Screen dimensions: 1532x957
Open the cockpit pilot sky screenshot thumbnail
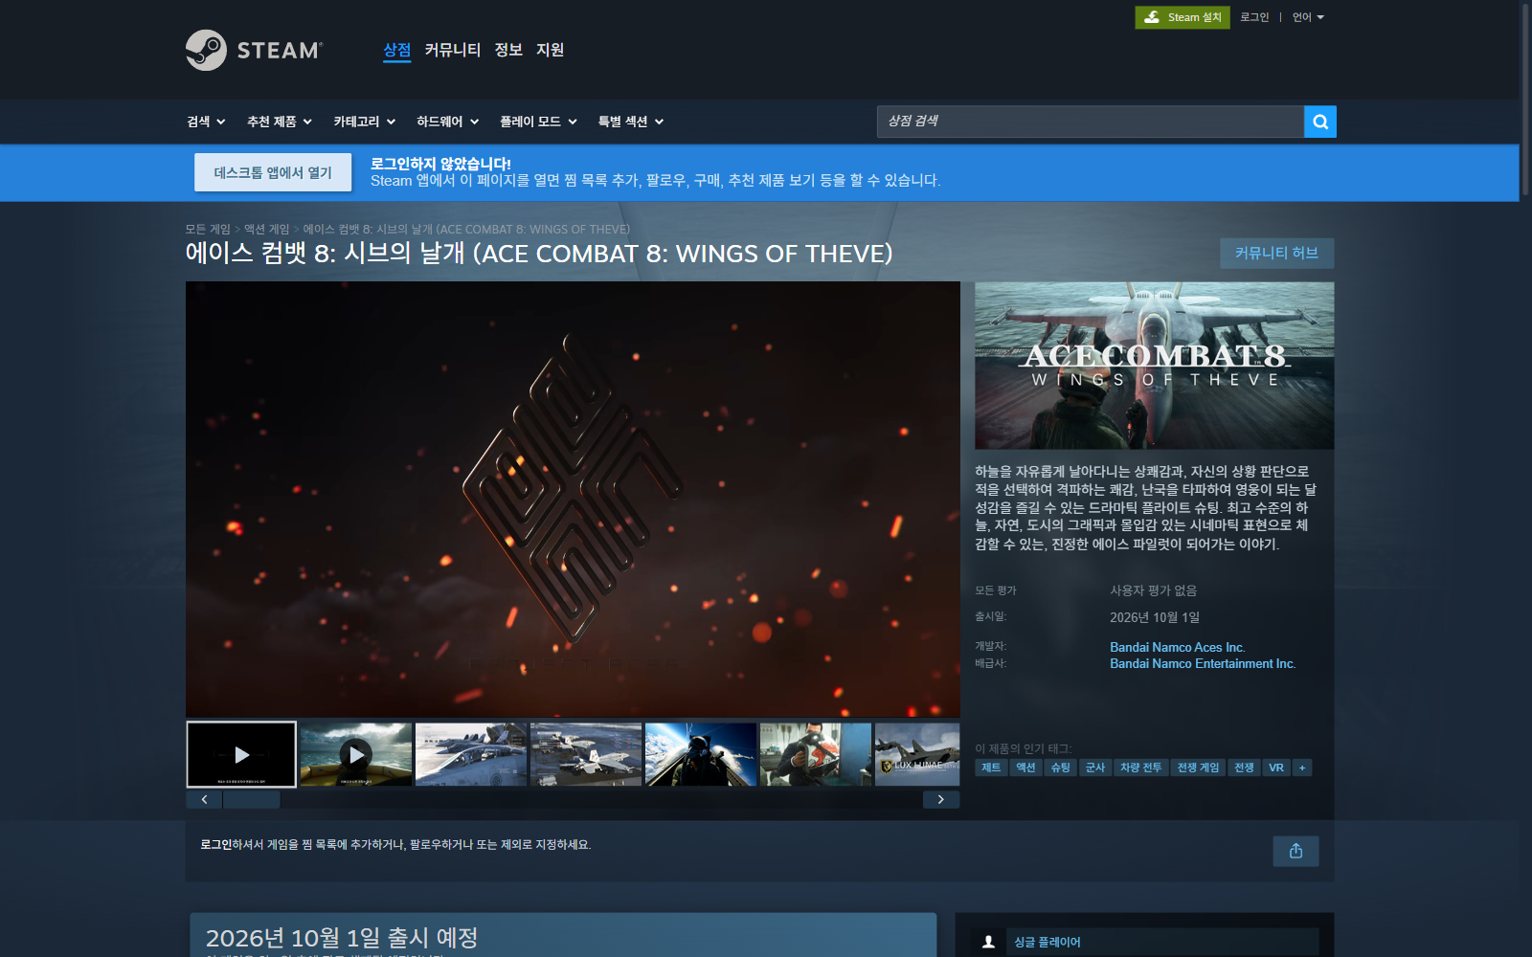click(701, 754)
